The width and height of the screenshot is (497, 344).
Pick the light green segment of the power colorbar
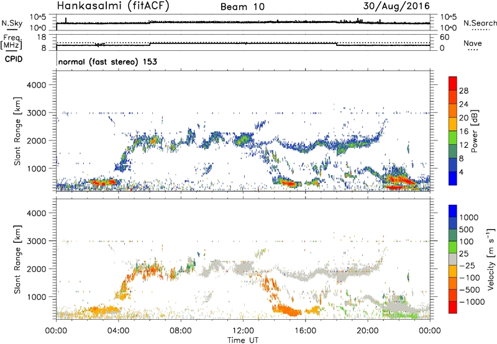pyautogui.click(x=453, y=137)
